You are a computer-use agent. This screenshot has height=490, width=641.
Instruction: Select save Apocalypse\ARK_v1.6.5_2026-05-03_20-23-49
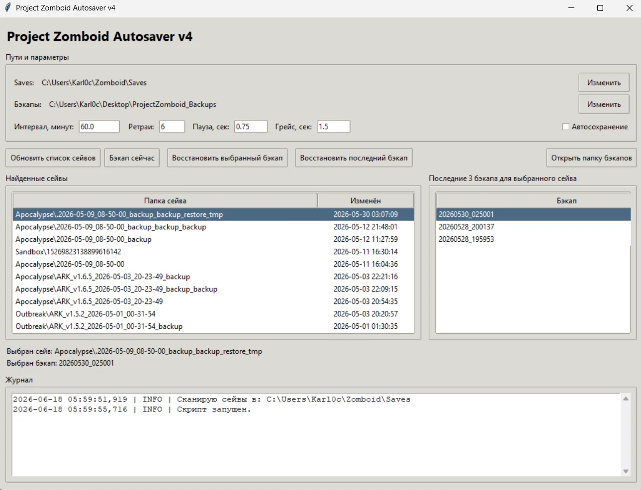(x=213, y=301)
